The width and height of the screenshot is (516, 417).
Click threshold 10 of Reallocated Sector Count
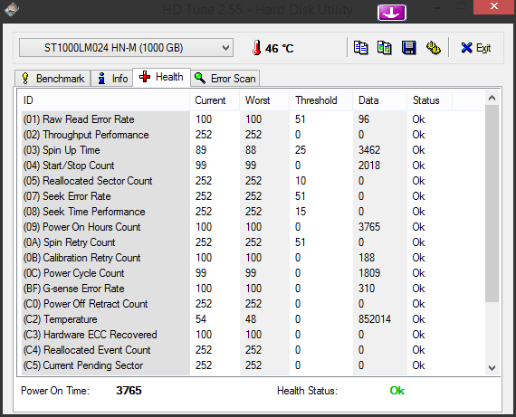click(x=301, y=181)
